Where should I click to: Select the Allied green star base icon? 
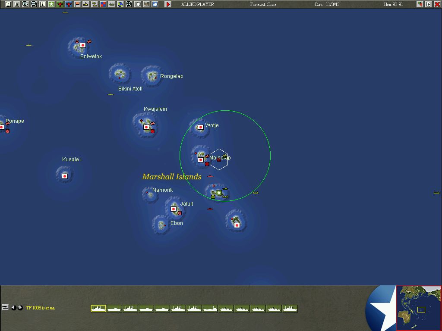tap(219, 193)
